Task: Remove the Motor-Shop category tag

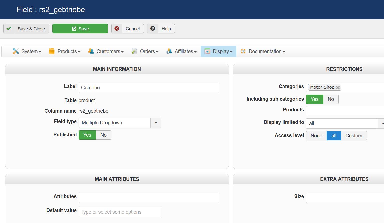Action: coord(338,87)
